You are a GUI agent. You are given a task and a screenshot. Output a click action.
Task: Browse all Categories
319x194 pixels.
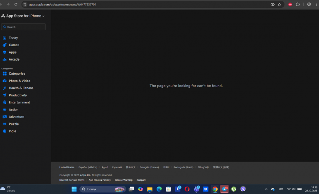17,74
